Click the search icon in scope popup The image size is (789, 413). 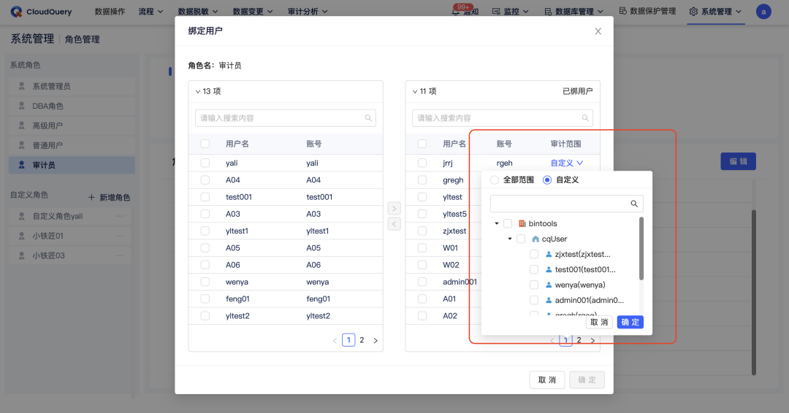coord(634,204)
